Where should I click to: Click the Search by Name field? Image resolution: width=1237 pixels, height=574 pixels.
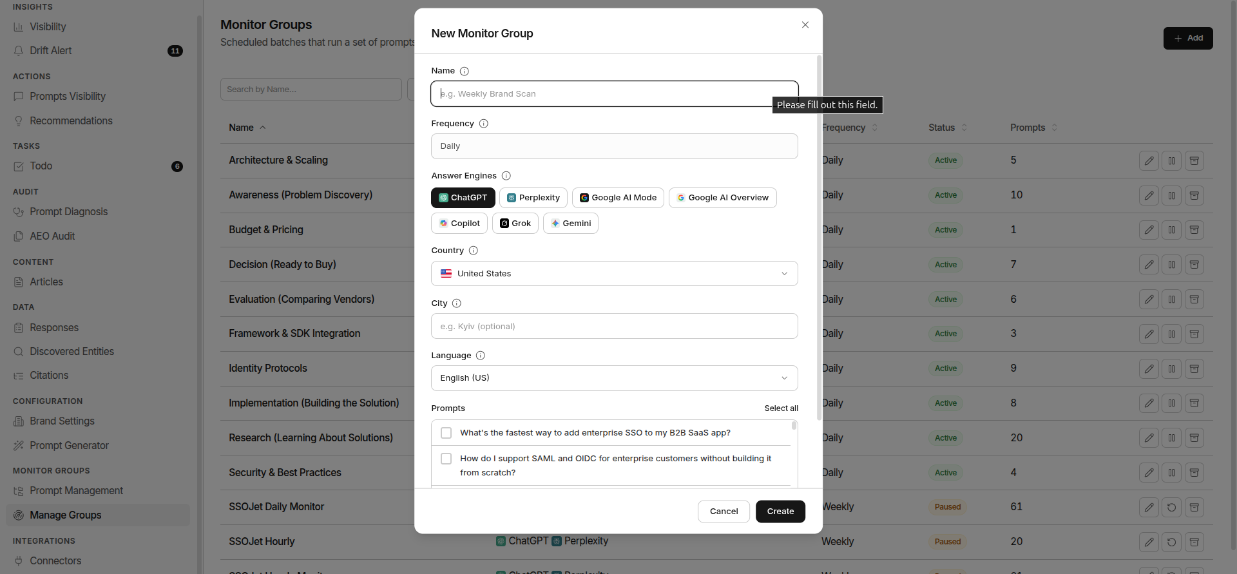pos(311,90)
